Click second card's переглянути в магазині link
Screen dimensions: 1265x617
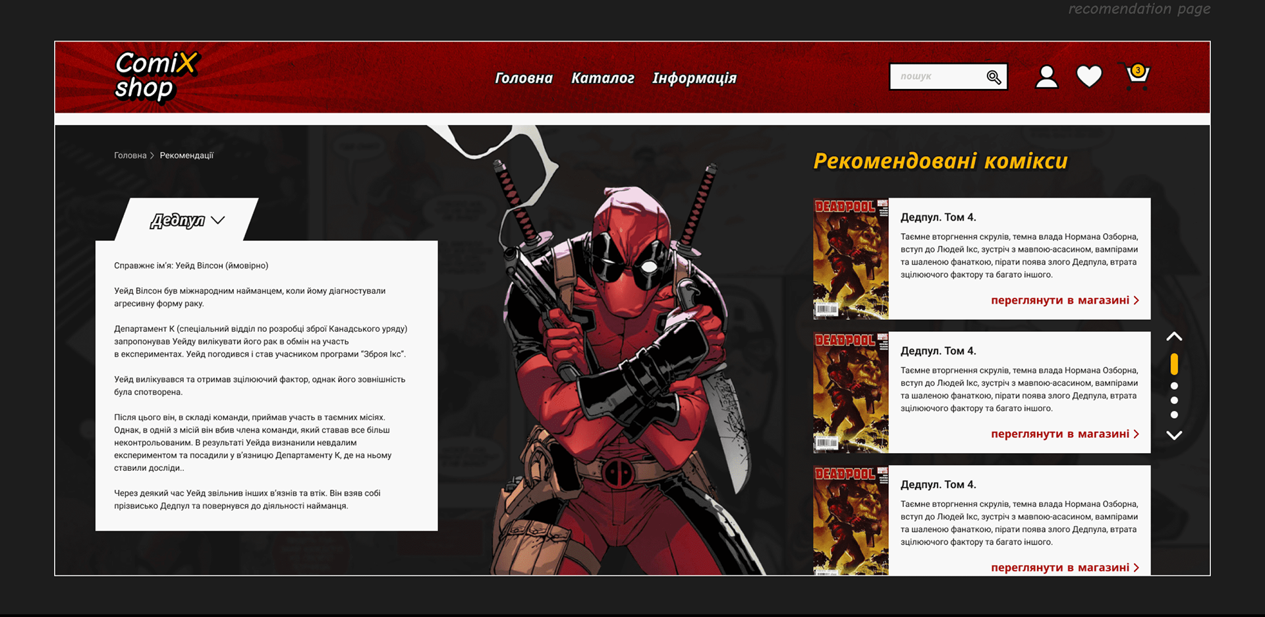[1065, 434]
